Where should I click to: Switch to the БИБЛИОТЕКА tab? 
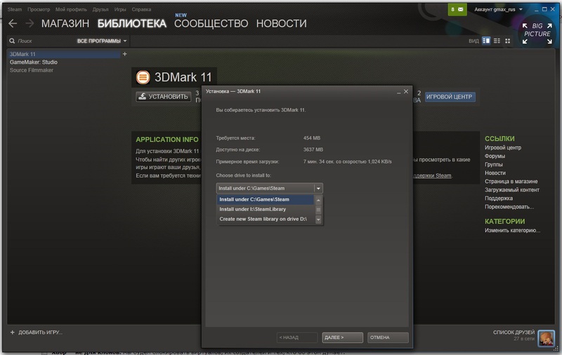[132, 24]
